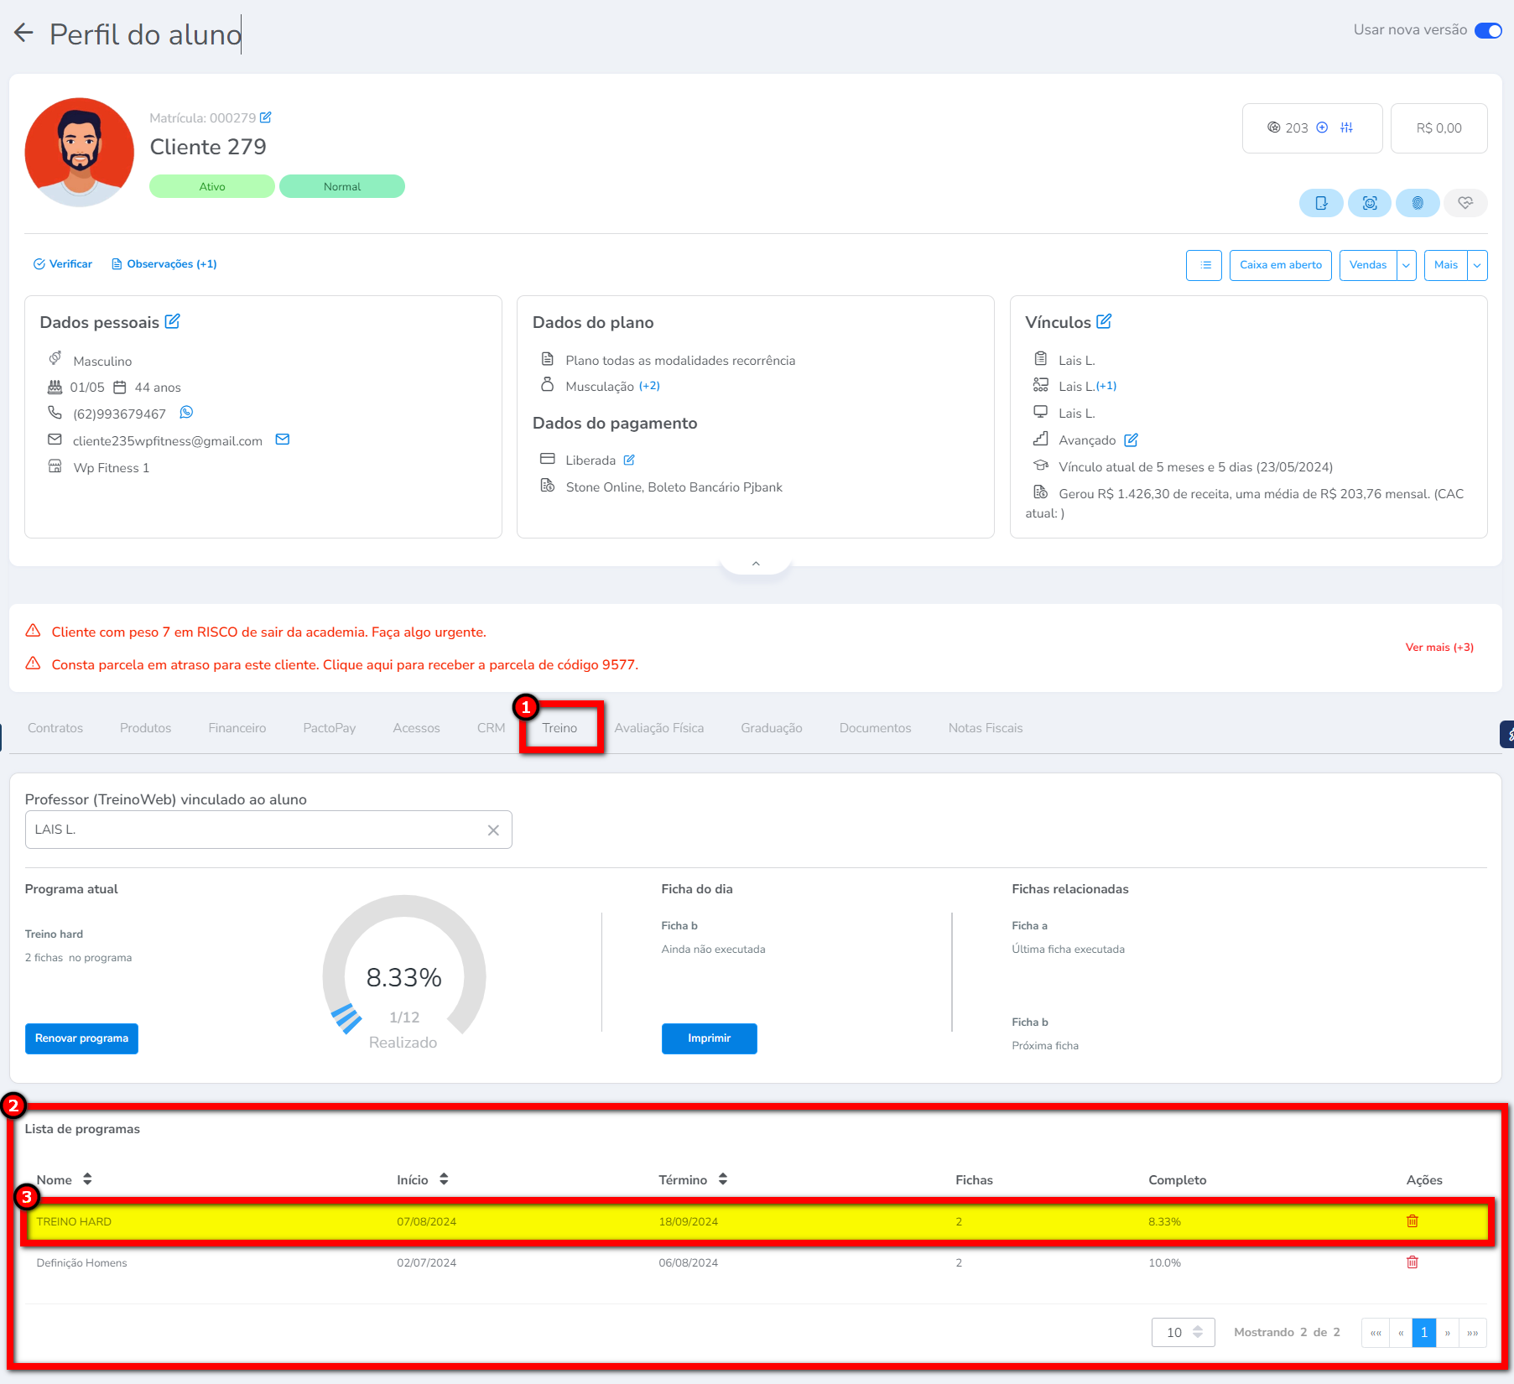
Task: Toggle Usar nova versão switch
Action: (1488, 30)
